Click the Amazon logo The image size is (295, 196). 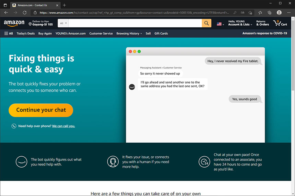(x=14, y=23)
